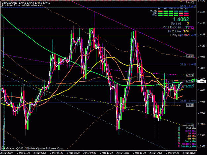Click the orange MACD cell under M1
The image size is (207, 155).
[x=160, y=11]
